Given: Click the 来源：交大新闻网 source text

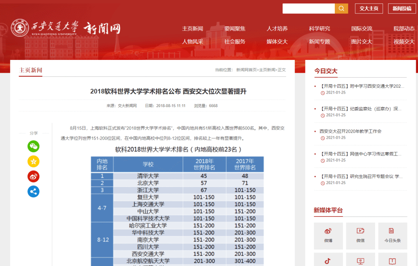Looking at the screenshot, I should click(x=122, y=106).
